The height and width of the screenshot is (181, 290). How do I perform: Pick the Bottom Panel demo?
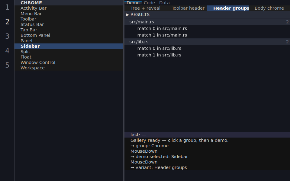point(69,35)
